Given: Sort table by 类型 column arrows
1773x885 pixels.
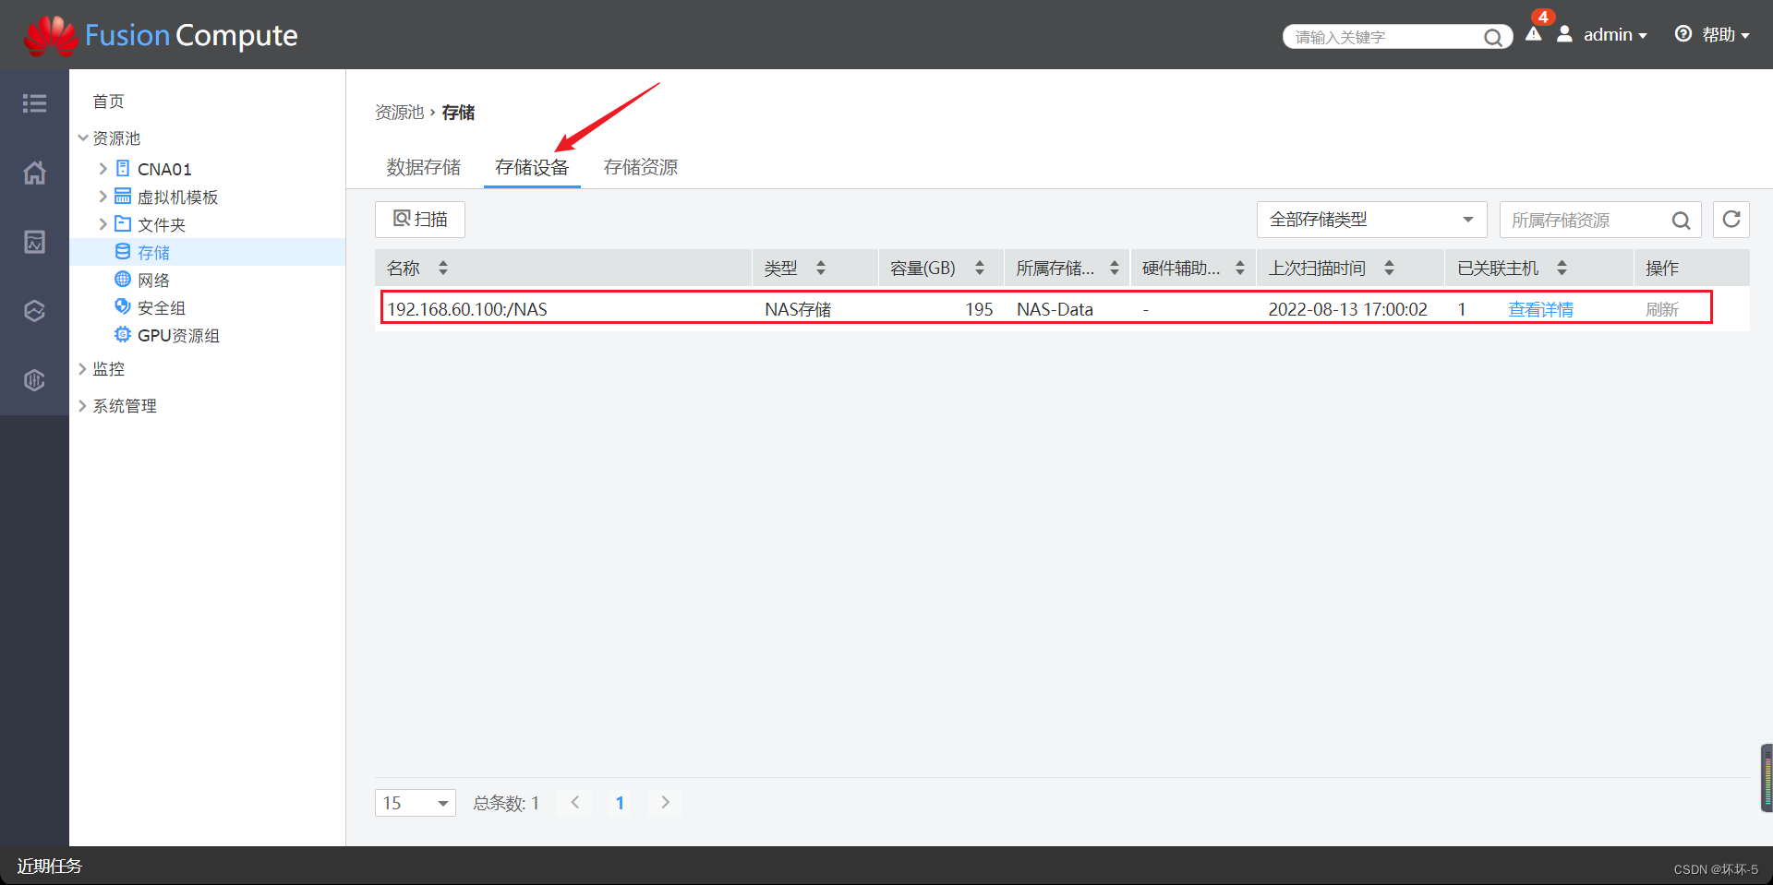Looking at the screenshot, I should pyautogui.click(x=821, y=268).
